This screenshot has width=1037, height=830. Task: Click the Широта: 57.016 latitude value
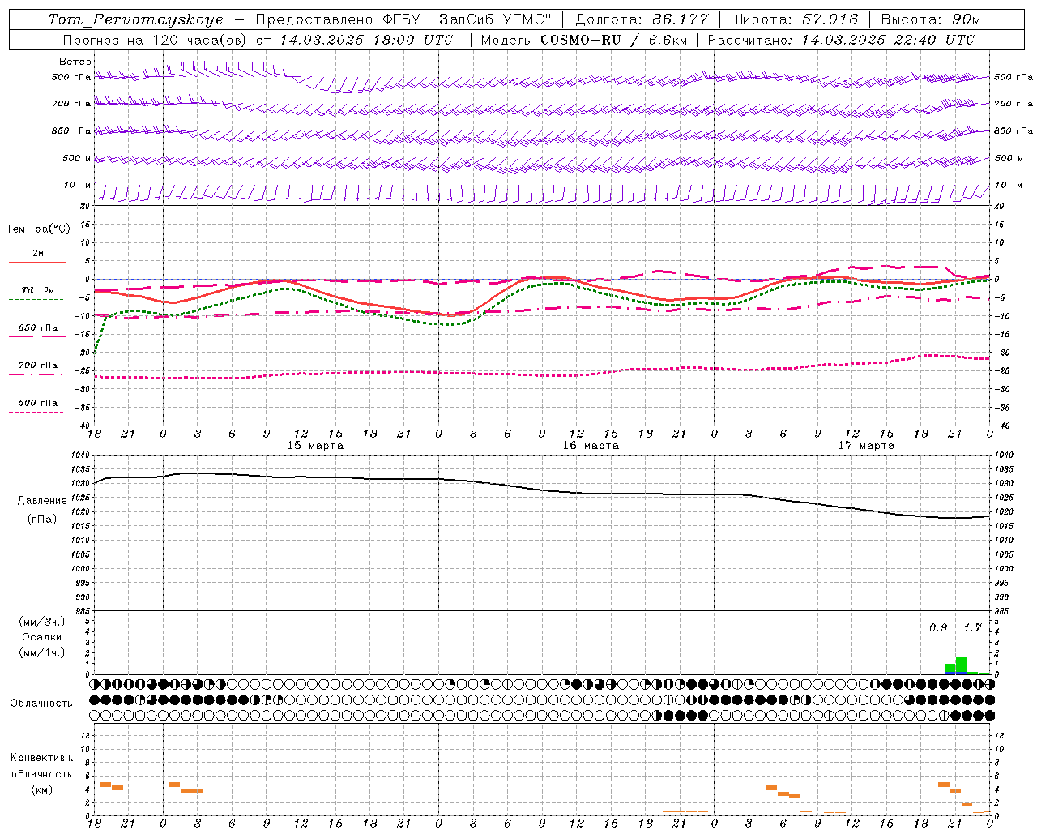tap(794, 19)
